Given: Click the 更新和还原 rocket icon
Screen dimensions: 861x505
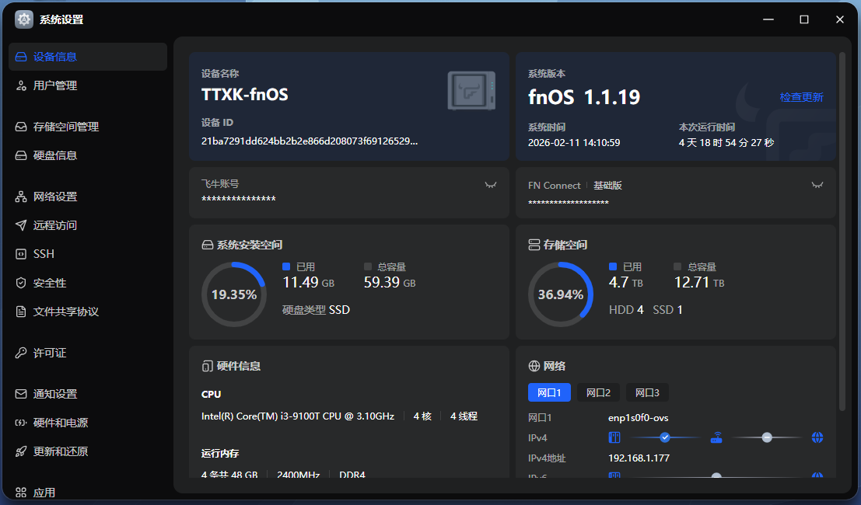Looking at the screenshot, I should point(21,451).
